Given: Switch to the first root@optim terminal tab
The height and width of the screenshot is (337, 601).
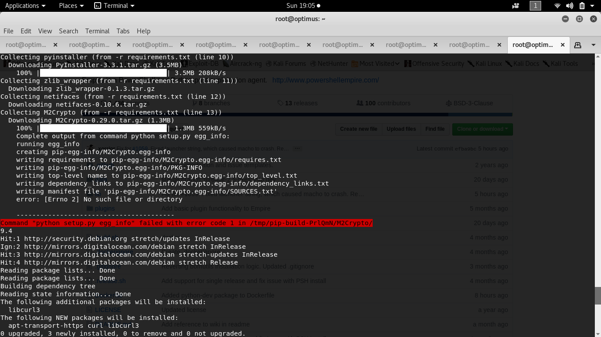Looking at the screenshot, I should click(x=26, y=45).
